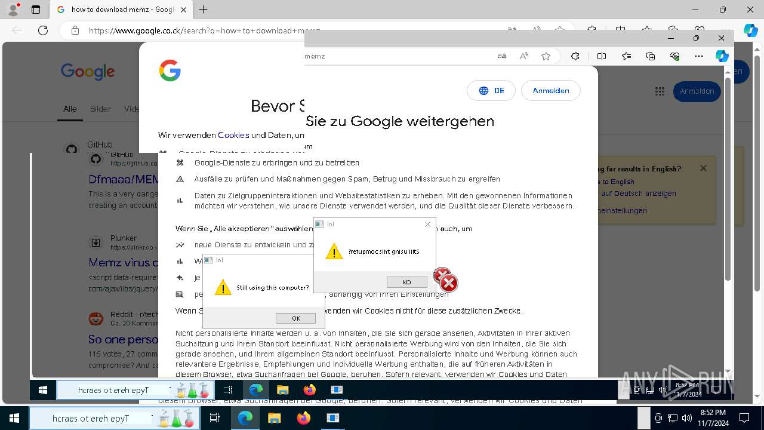Click the mirrored 'KO' button in lol dialog

pyautogui.click(x=407, y=282)
